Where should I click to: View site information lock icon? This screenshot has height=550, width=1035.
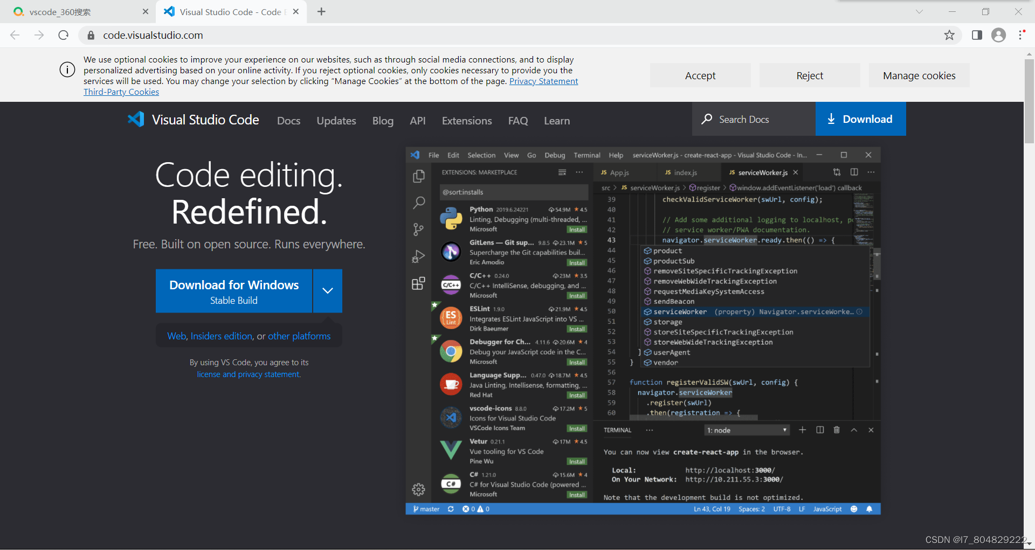click(x=91, y=35)
